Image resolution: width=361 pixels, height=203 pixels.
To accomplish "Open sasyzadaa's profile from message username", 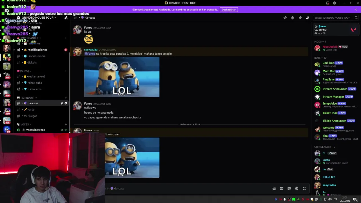I will pyautogui.click(x=91, y=50).
